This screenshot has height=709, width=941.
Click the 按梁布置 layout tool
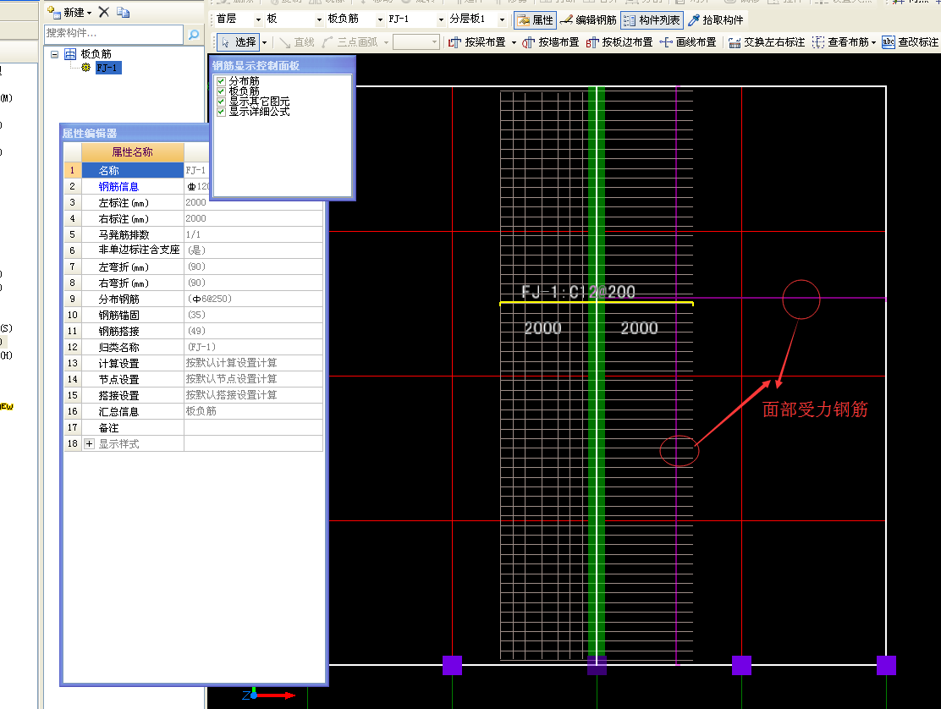click(478, 42)
